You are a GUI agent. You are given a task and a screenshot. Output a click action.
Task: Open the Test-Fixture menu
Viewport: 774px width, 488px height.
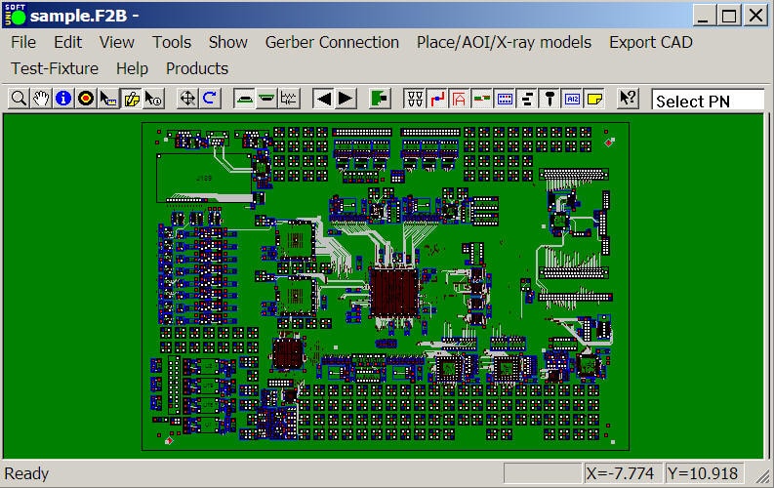coord(55,68)
